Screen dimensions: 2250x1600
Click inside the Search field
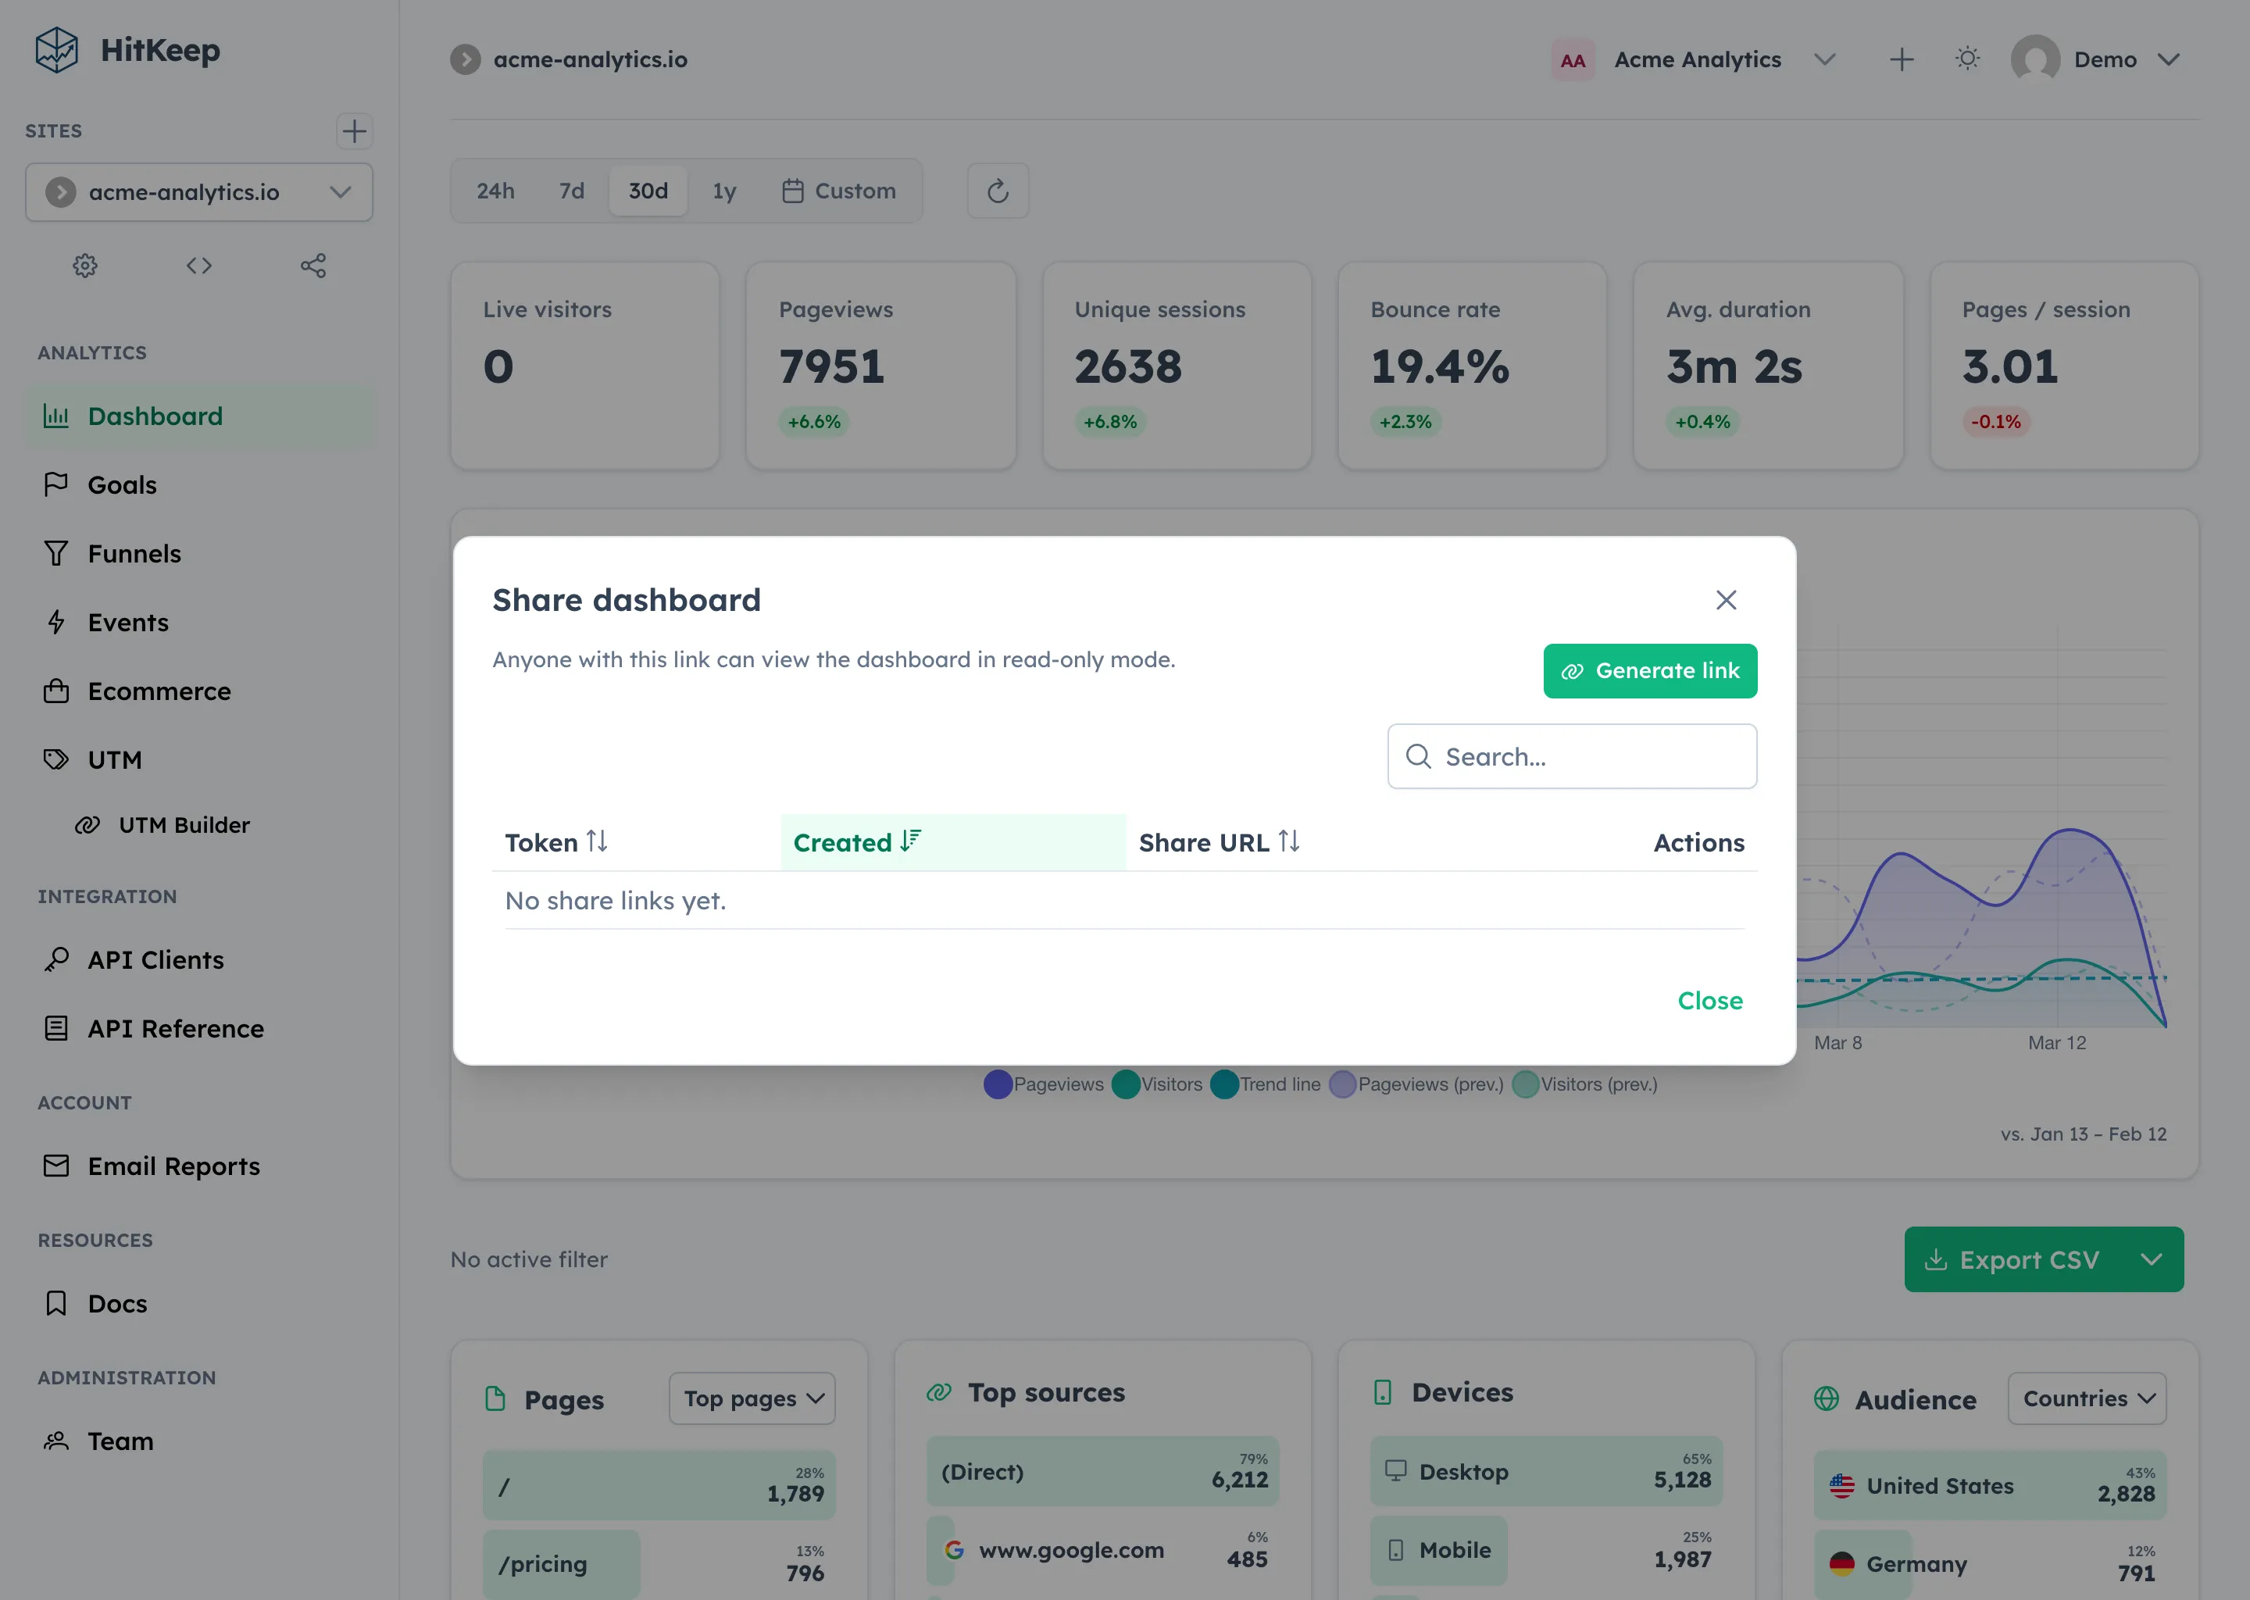point(1571,755)
